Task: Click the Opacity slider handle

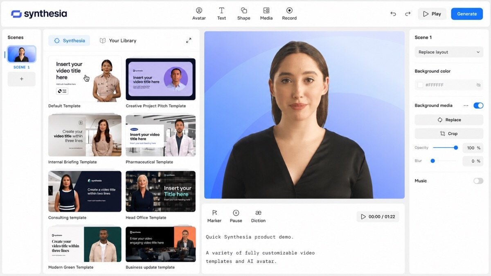Action: pyautogui.click(x=456, y=148)
